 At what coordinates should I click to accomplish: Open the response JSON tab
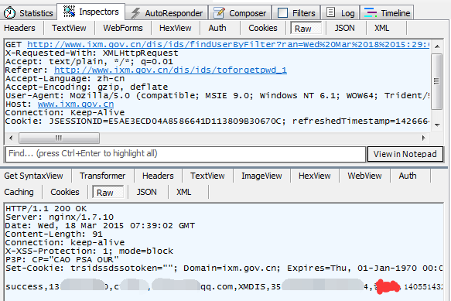(147, 192)
